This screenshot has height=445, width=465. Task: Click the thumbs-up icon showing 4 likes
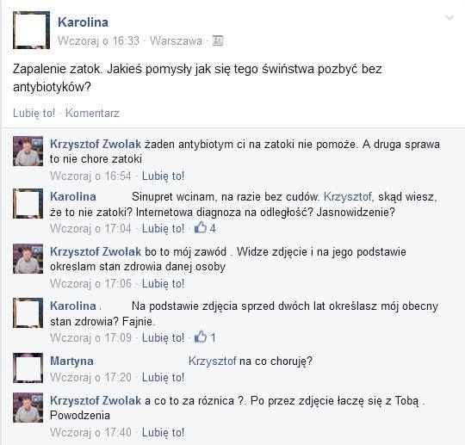tap(201, 228)
